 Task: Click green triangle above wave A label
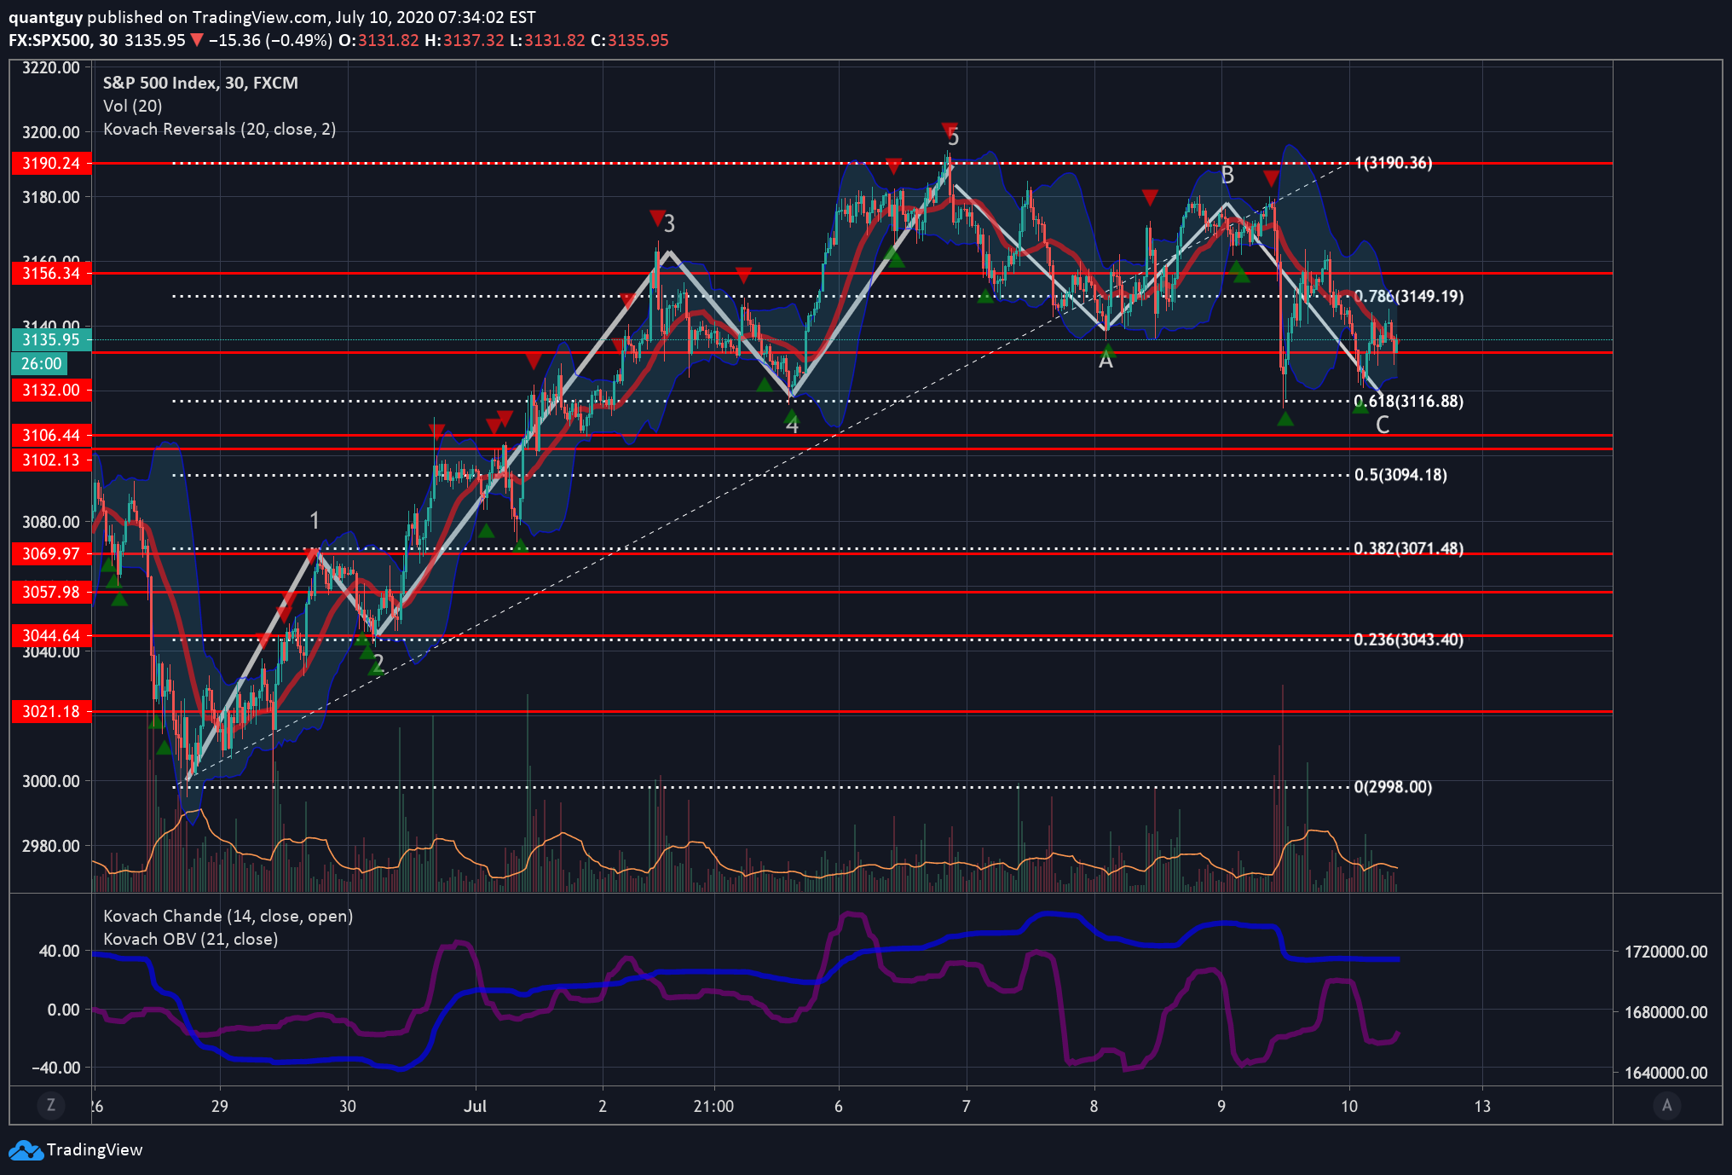[1107, 350]
